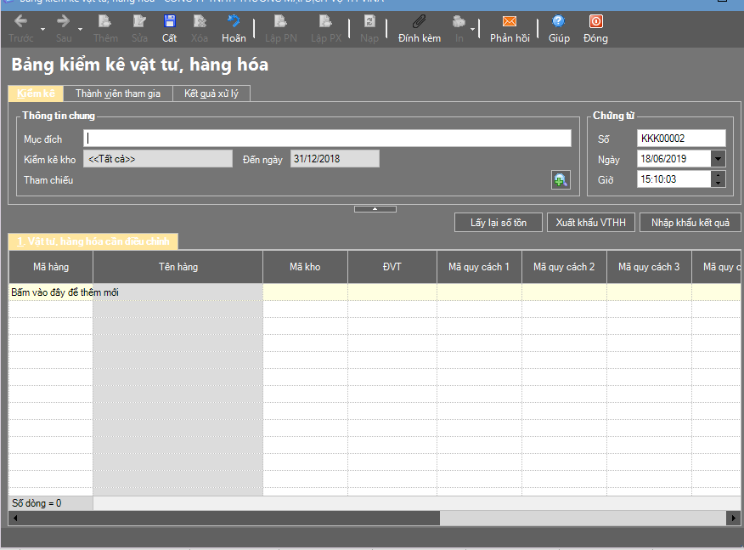Switch to the Kiểm kê tab
The width and height of the screenshot is (744, 550).
(36, 94)
